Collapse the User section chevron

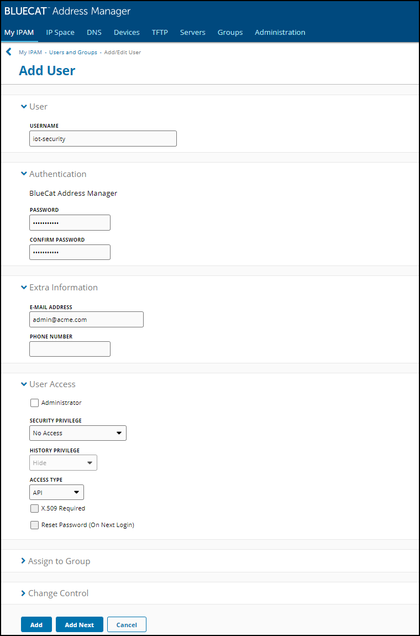(x=24, y=106)
